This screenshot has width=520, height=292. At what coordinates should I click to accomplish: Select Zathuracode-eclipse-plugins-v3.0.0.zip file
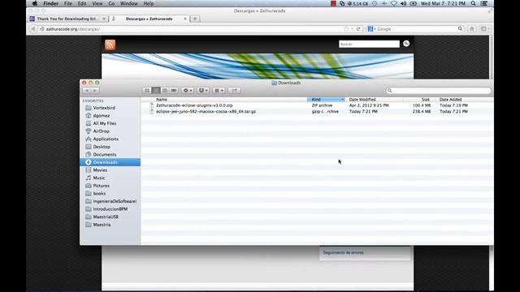point(194,105)
